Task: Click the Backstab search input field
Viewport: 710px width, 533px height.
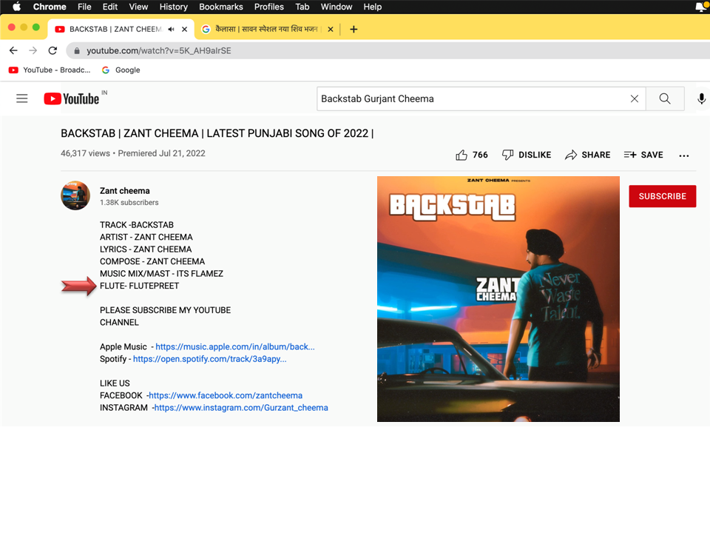Action: click(470, 98)
